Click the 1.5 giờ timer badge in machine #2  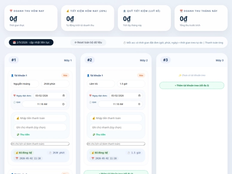[134, 153]
